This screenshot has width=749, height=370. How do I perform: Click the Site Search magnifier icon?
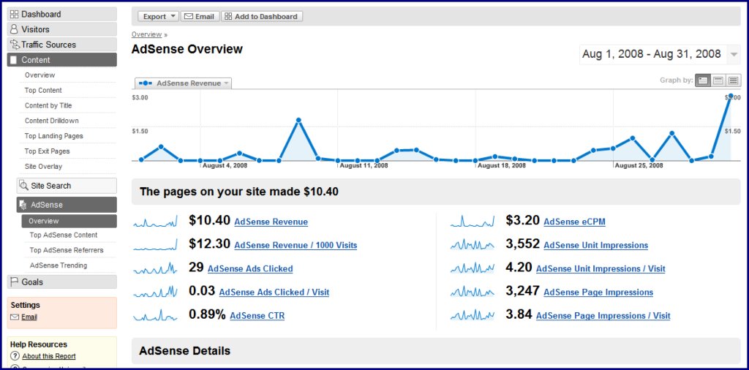tap(23, 186)
